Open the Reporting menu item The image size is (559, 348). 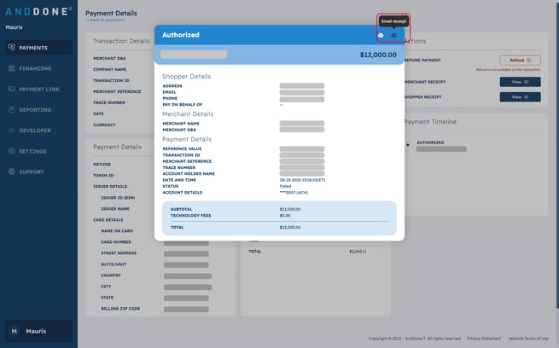(x=35, y=110)
